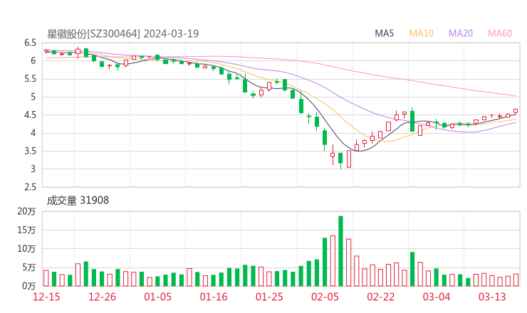Click the 6.5 price axis label
This screenshot has width=527, height=313.
point(30,43)
